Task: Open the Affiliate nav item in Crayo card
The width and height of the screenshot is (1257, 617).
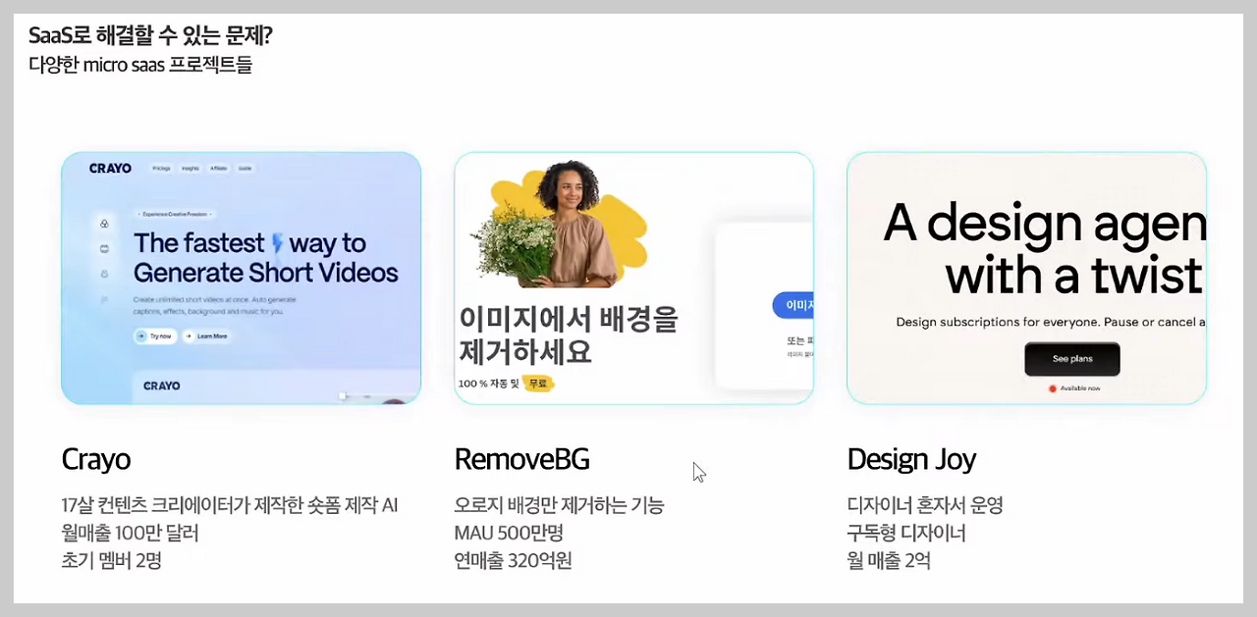Action: (x=219, y=169)
